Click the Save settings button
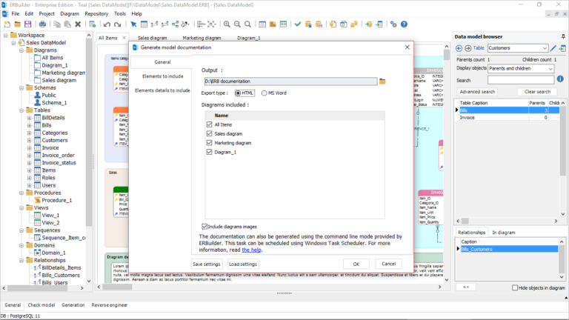The width and height of the screenshot is (569, 320). pos(206,264)
